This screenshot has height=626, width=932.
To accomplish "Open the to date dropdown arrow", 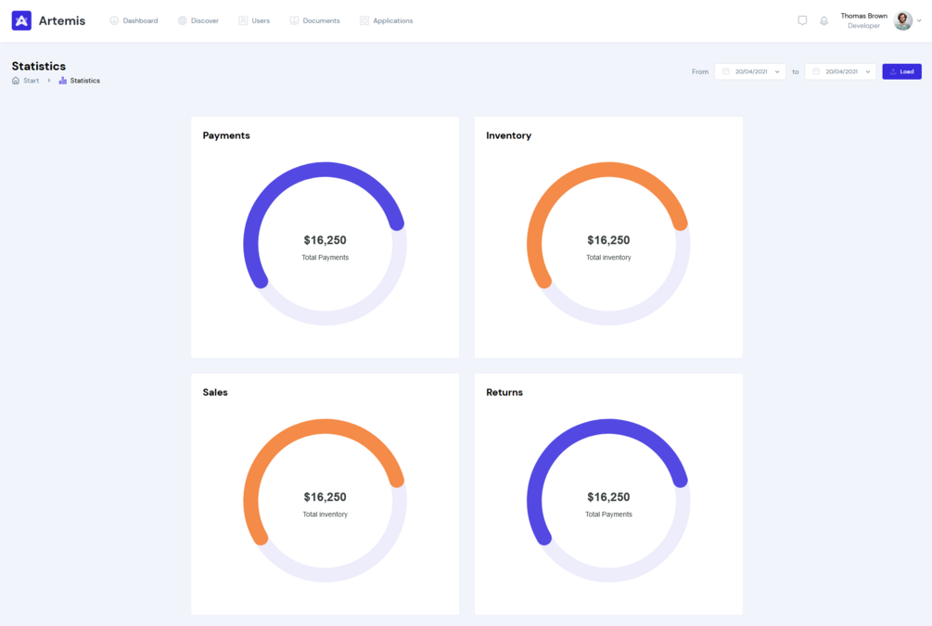I will (868, 72).
